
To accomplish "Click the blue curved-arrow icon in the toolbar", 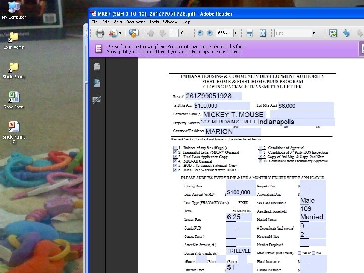I will point(346,33).
